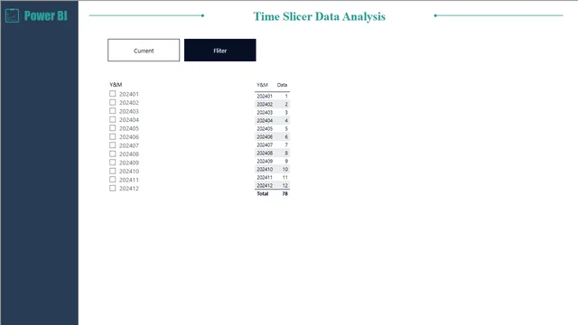This screenshot has height=325, width=578.
Task: Select the Current button
Action: [144, 51]
